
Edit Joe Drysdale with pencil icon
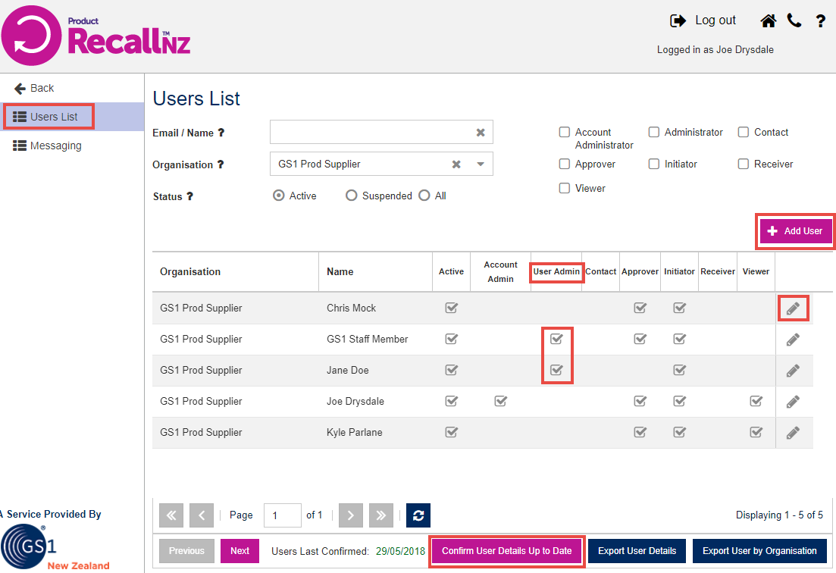pos(793,402)
